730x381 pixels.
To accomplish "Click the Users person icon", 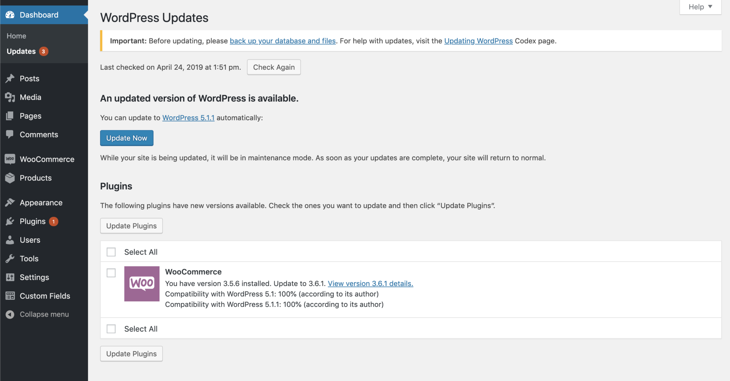I will point(10,240).
